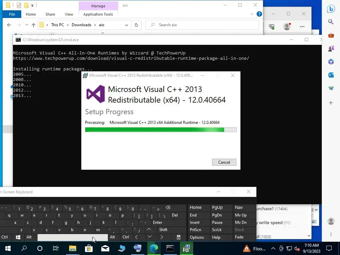Expand address bar history dropdown
Image resolution: width=340 pixels, height=255 pixels.
click(x=127, y=25)
